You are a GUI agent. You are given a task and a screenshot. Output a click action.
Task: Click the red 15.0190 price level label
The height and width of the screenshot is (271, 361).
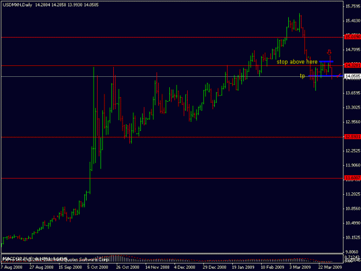(x=352, y=37)
